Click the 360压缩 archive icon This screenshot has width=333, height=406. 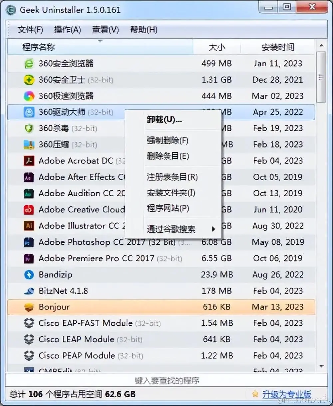point(29,144)
